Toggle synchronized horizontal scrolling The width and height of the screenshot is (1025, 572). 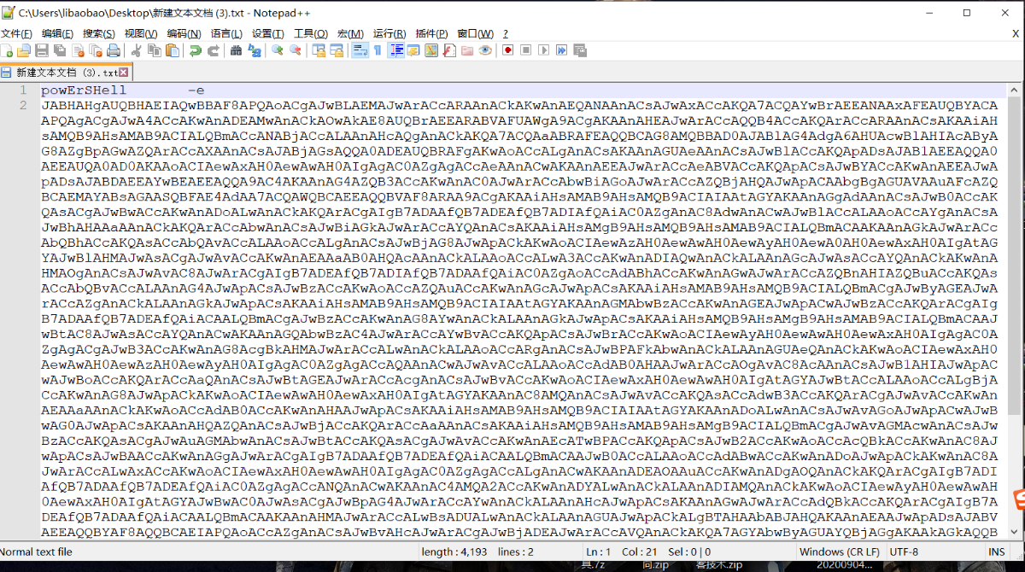click(x=337, y=50)
